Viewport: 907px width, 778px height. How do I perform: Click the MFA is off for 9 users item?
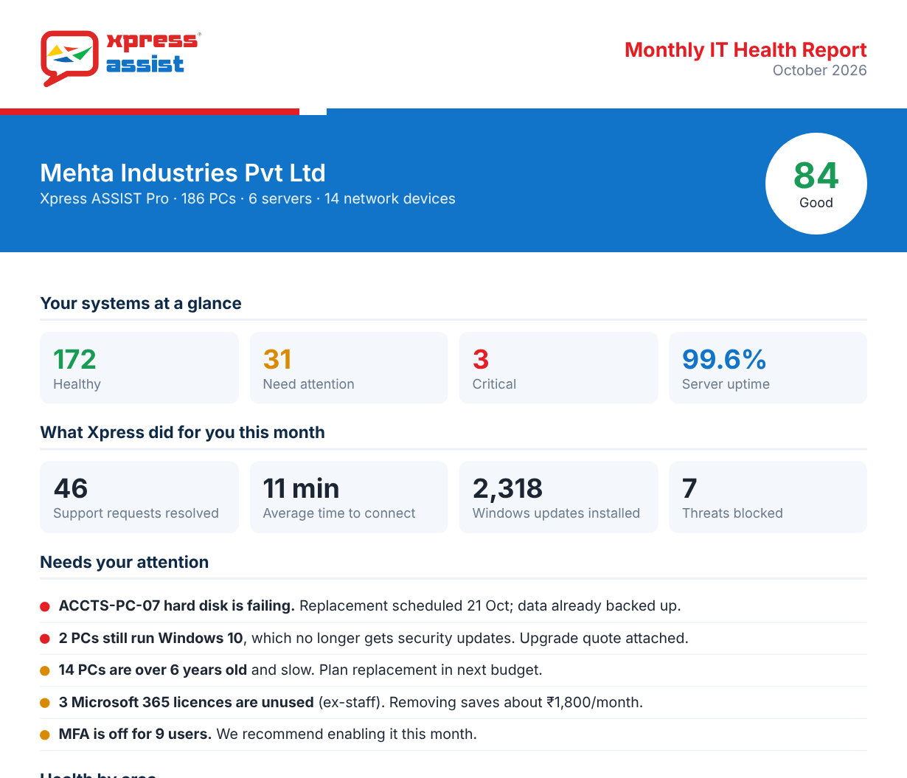click(453, 734)
